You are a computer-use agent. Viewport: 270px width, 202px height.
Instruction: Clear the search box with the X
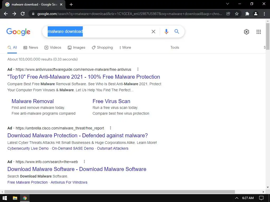coord(153,32)
